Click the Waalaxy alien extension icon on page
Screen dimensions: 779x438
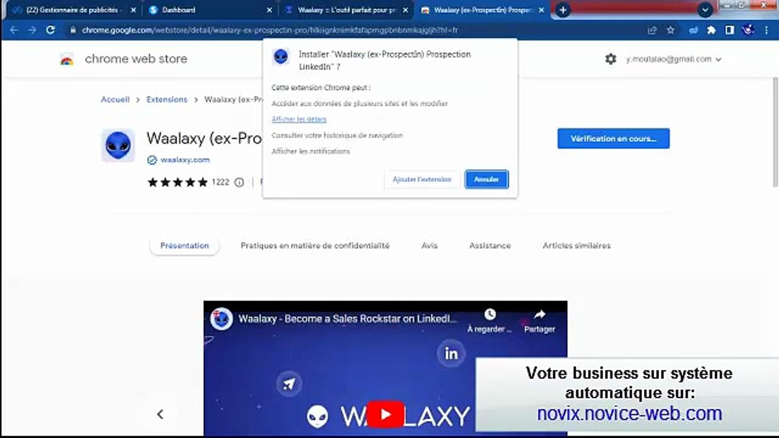pyautogui.click(x=117, y=145)
